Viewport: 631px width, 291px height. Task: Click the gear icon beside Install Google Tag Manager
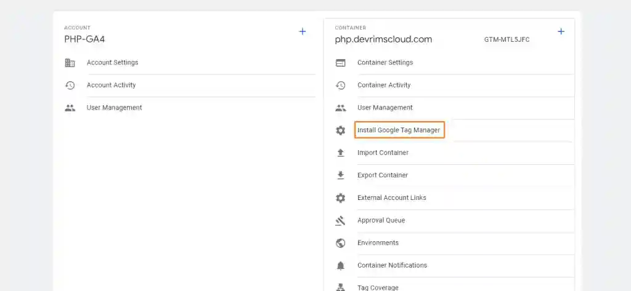(x=340, y=130)
